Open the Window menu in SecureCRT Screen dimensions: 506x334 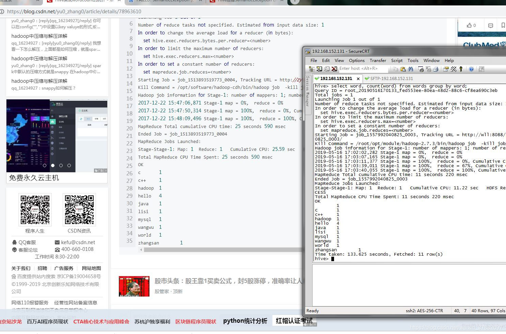431,60
